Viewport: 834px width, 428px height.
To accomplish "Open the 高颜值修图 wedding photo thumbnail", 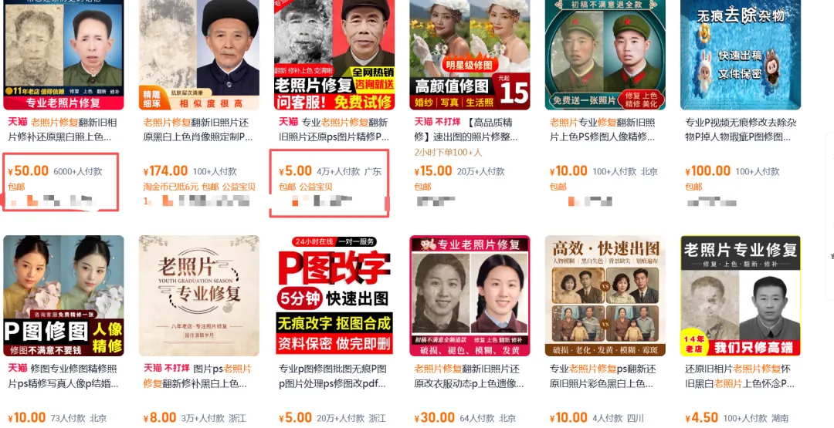I will point(470,55).
